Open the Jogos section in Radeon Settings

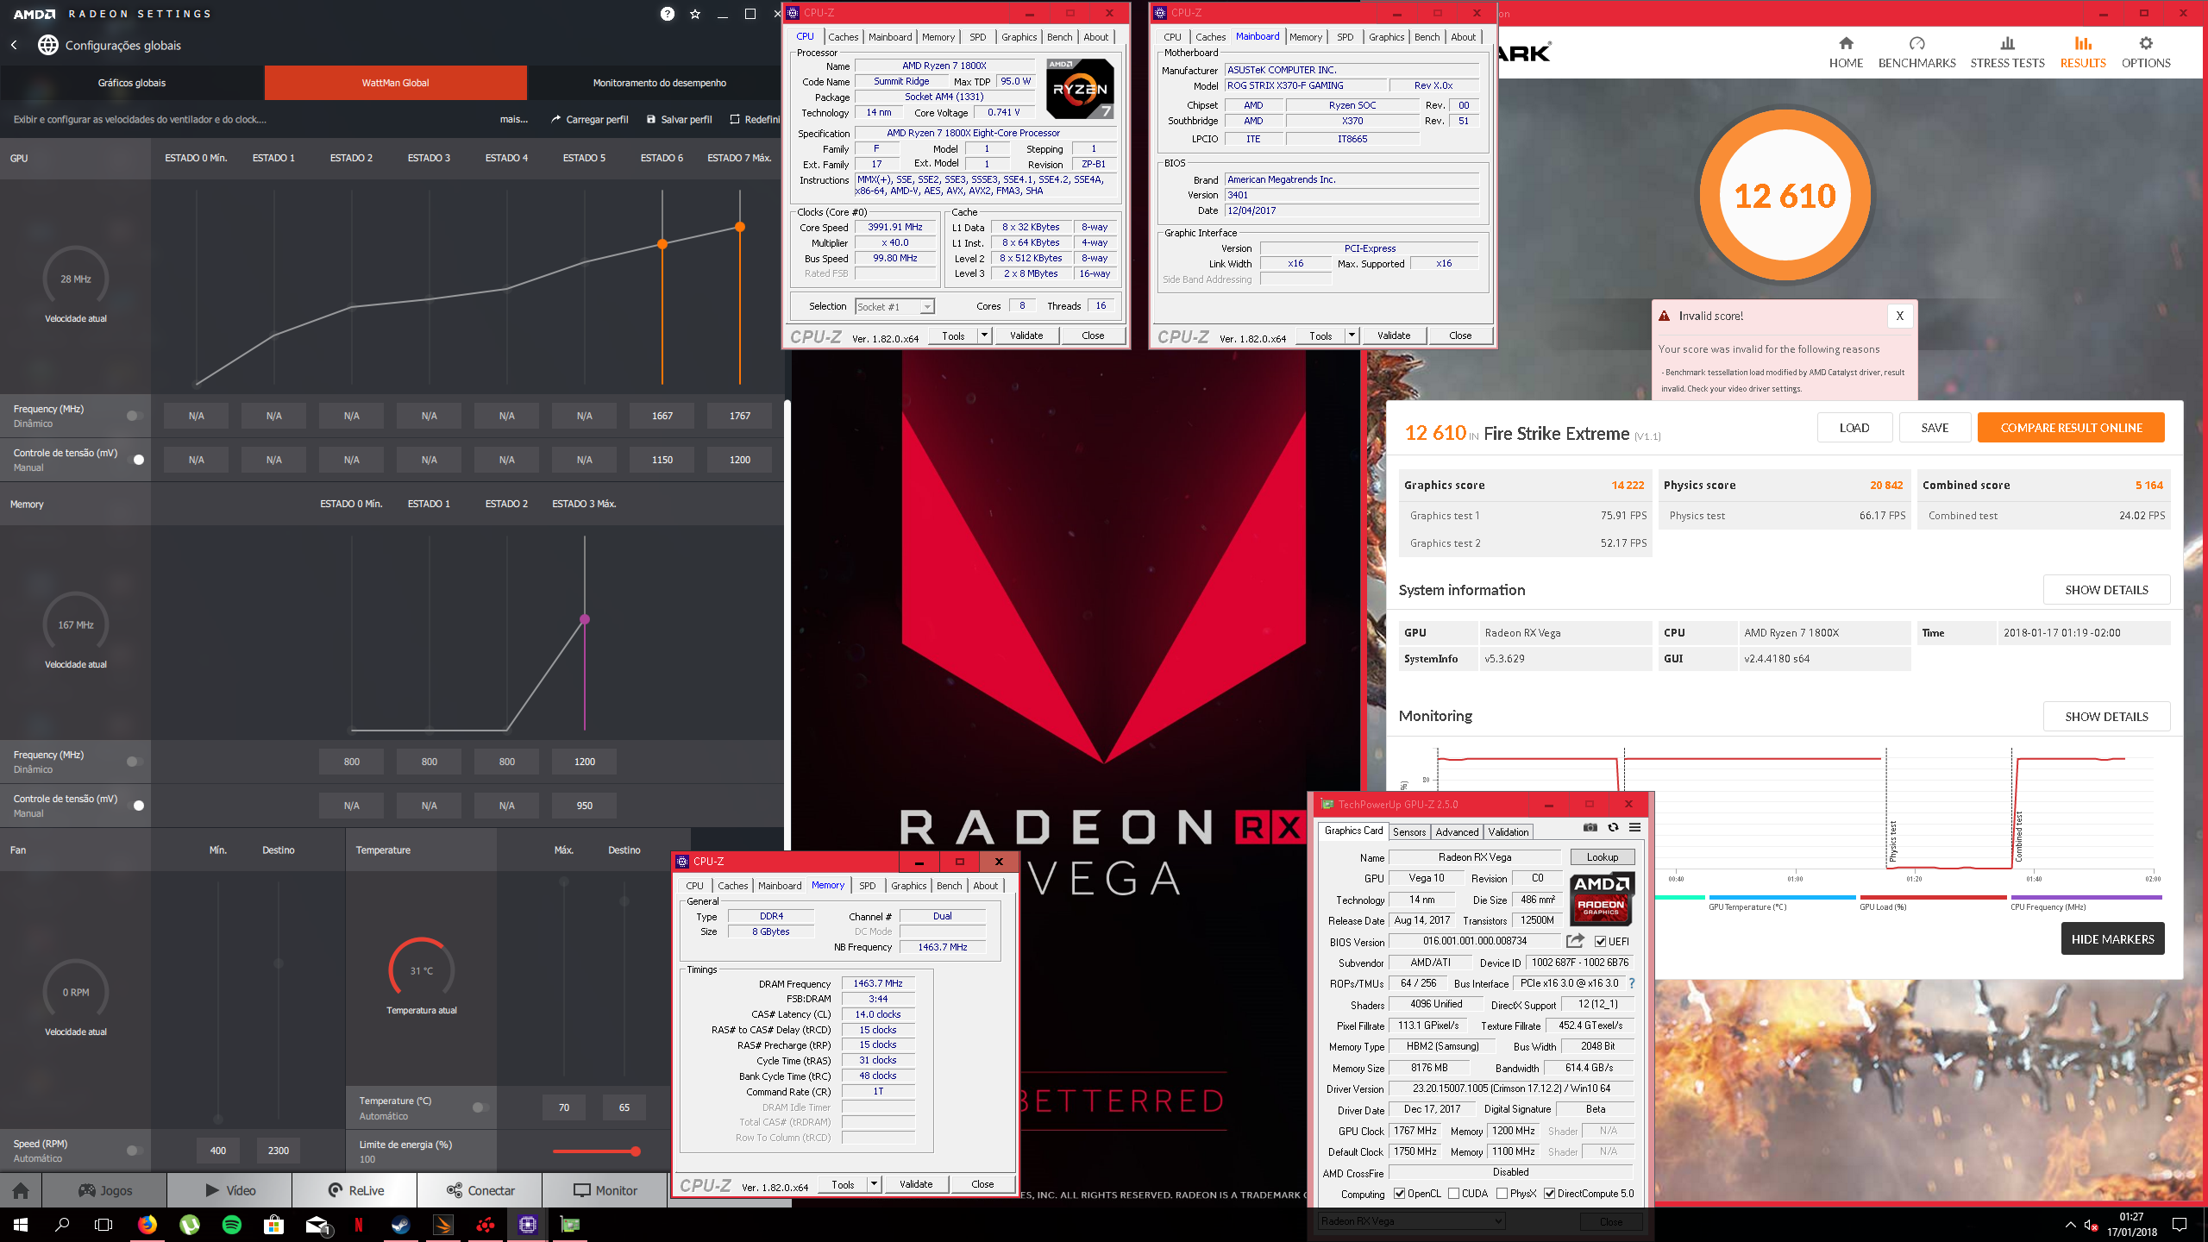pos(105,1190)
